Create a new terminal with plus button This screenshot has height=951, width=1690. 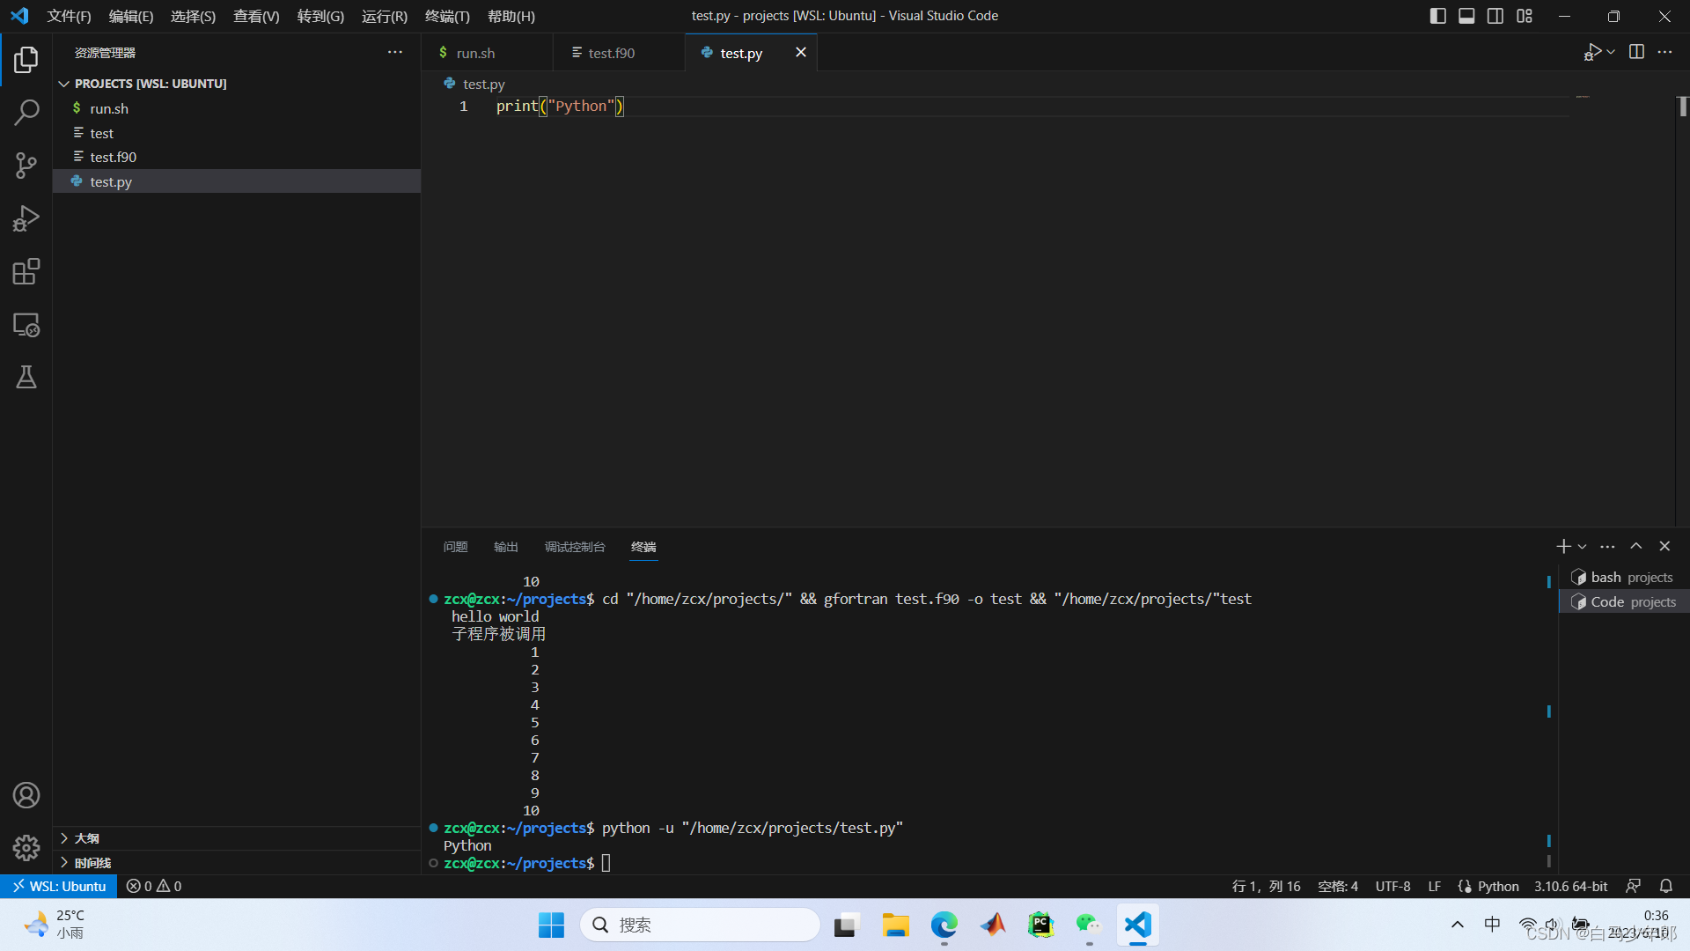coord(1563,546)
